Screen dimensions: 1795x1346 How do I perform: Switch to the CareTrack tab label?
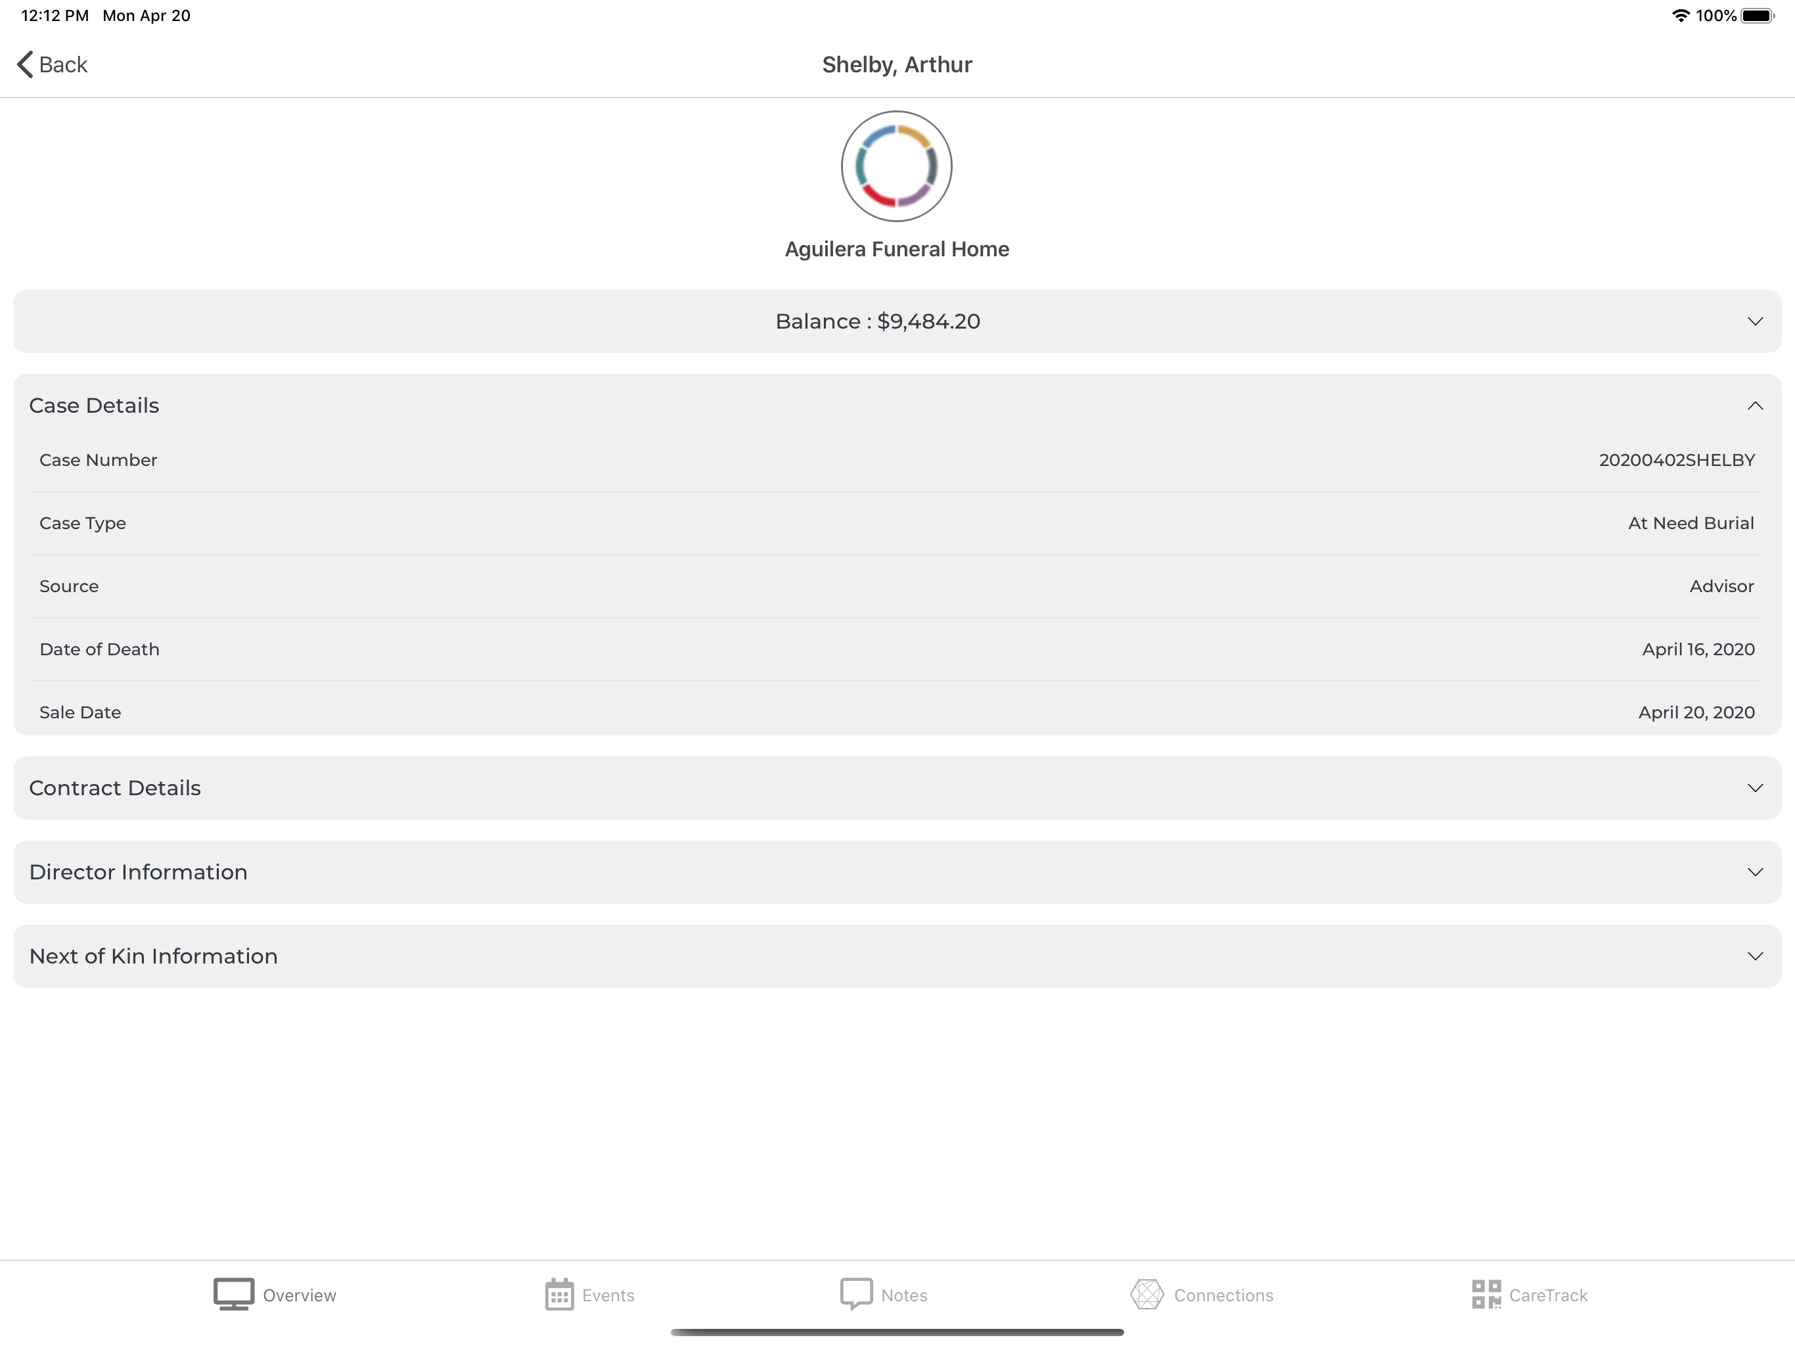[x=1549, y=1295]
